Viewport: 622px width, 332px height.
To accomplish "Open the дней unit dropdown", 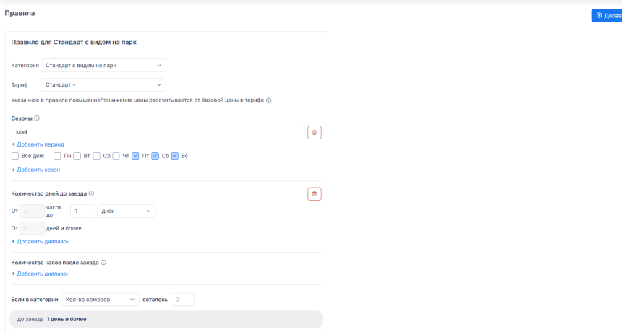I will (126, 211).
